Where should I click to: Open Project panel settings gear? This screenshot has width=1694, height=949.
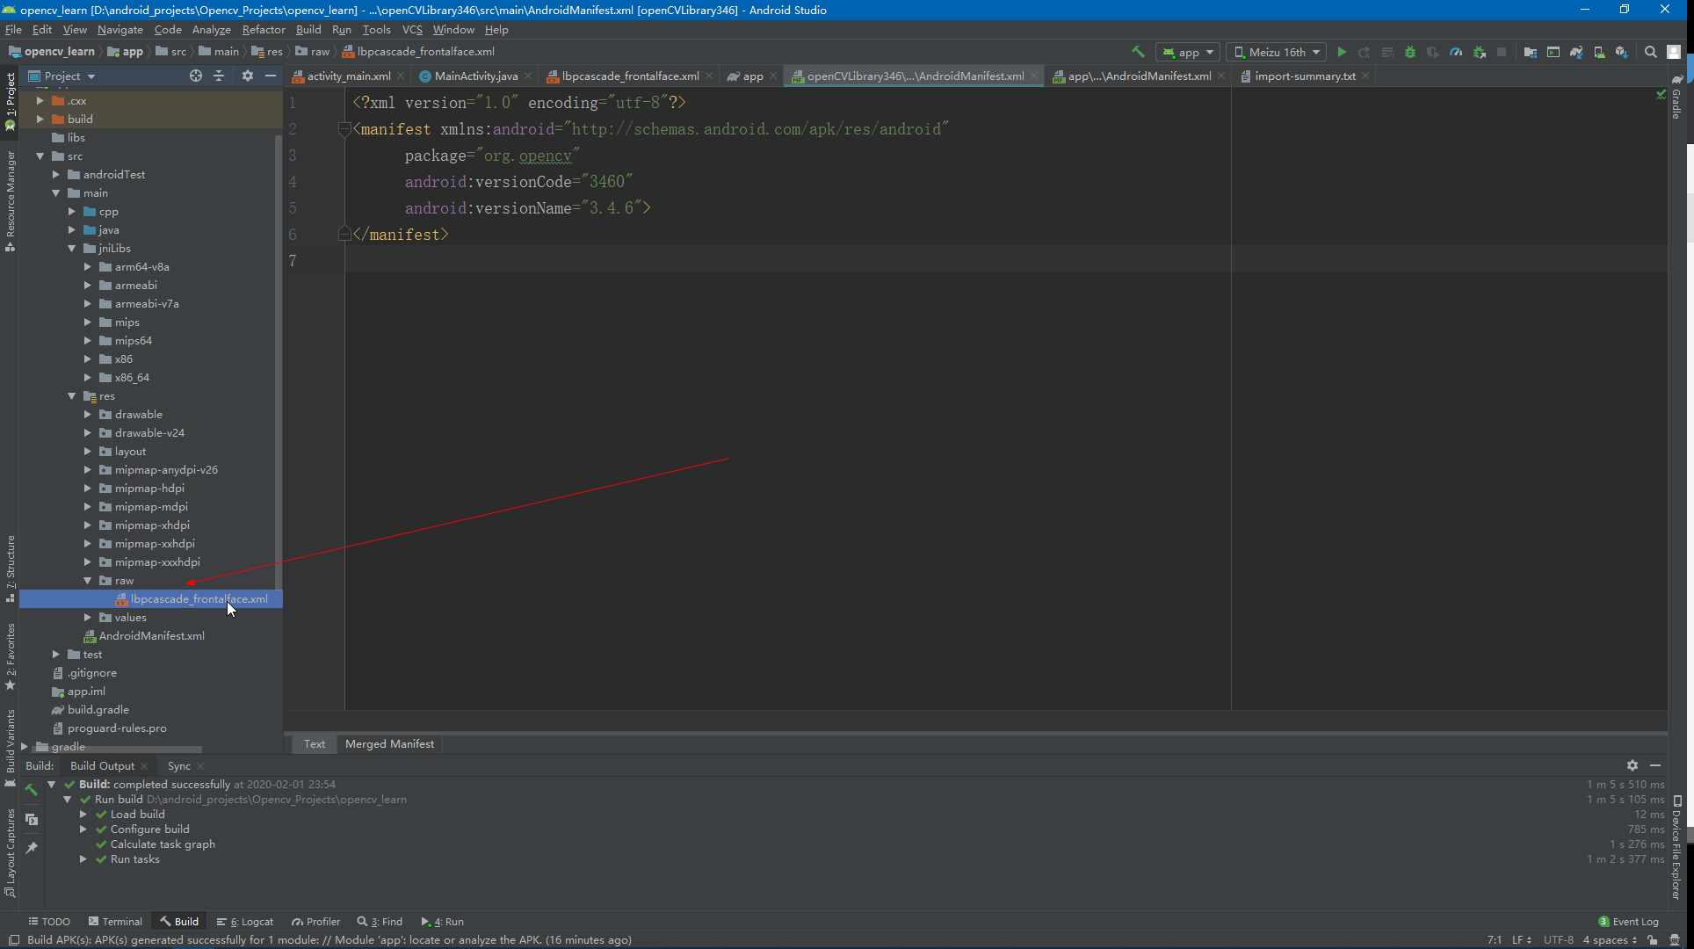248,76
